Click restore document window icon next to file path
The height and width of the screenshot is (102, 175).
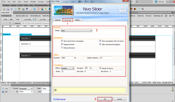pos(173,12)
